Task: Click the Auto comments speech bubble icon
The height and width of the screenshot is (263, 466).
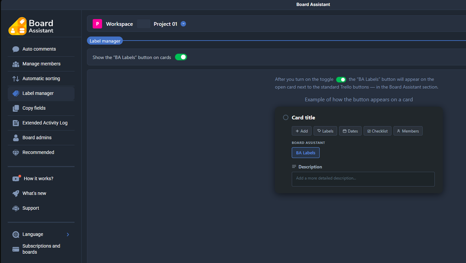Action: point(16,49)
